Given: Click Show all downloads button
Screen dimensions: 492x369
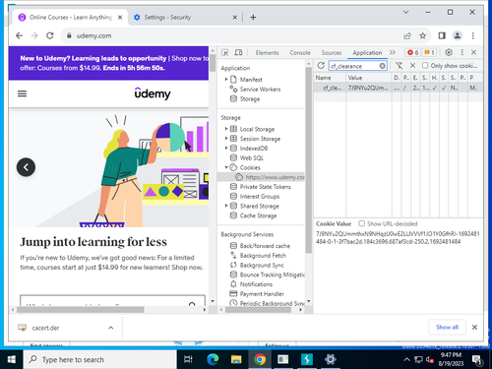Looking at the screenshot, I should [447, 328].
